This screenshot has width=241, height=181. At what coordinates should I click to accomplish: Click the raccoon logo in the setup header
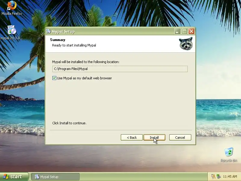coord(186,43)
